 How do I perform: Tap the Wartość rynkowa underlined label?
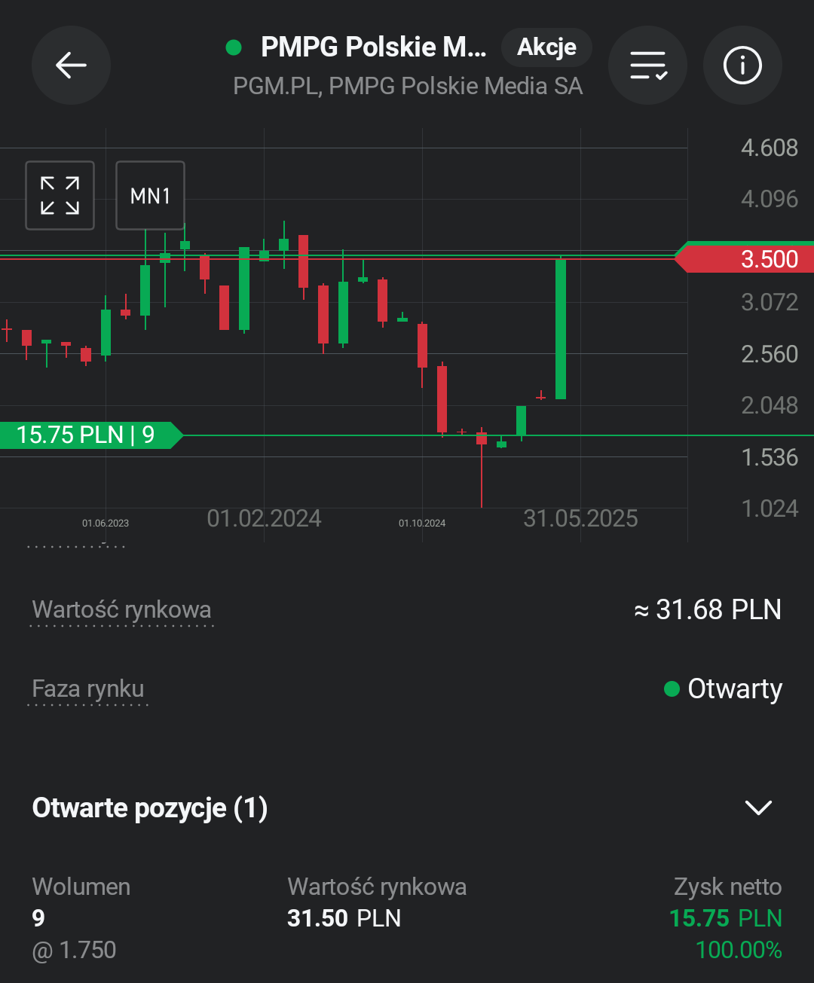tap(122, 609)
